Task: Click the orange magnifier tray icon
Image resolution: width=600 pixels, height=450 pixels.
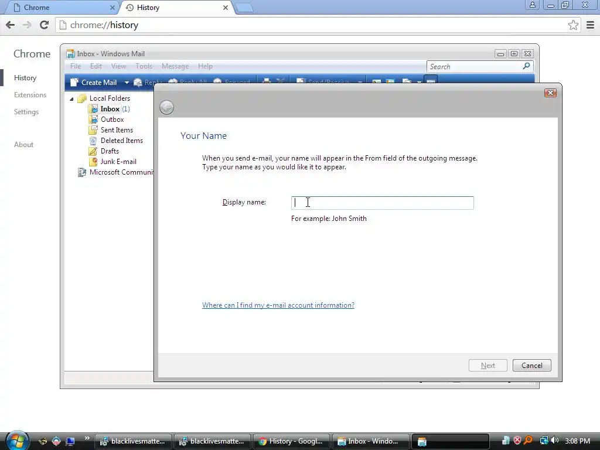Action: [529, 441]
